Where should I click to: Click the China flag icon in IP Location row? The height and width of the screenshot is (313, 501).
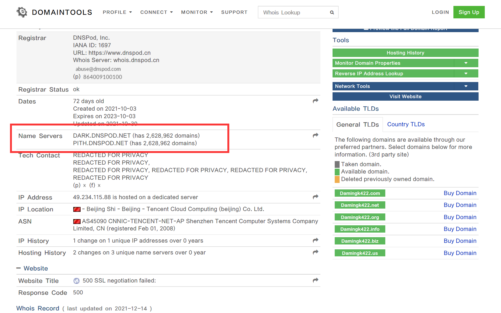tap(77, 209)
